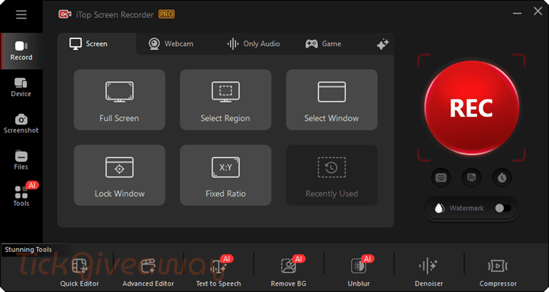The height and width of the screenshot is (292, 549).
Task: Choose Full Screen recording mode
Action: click(x=119, y=100)
